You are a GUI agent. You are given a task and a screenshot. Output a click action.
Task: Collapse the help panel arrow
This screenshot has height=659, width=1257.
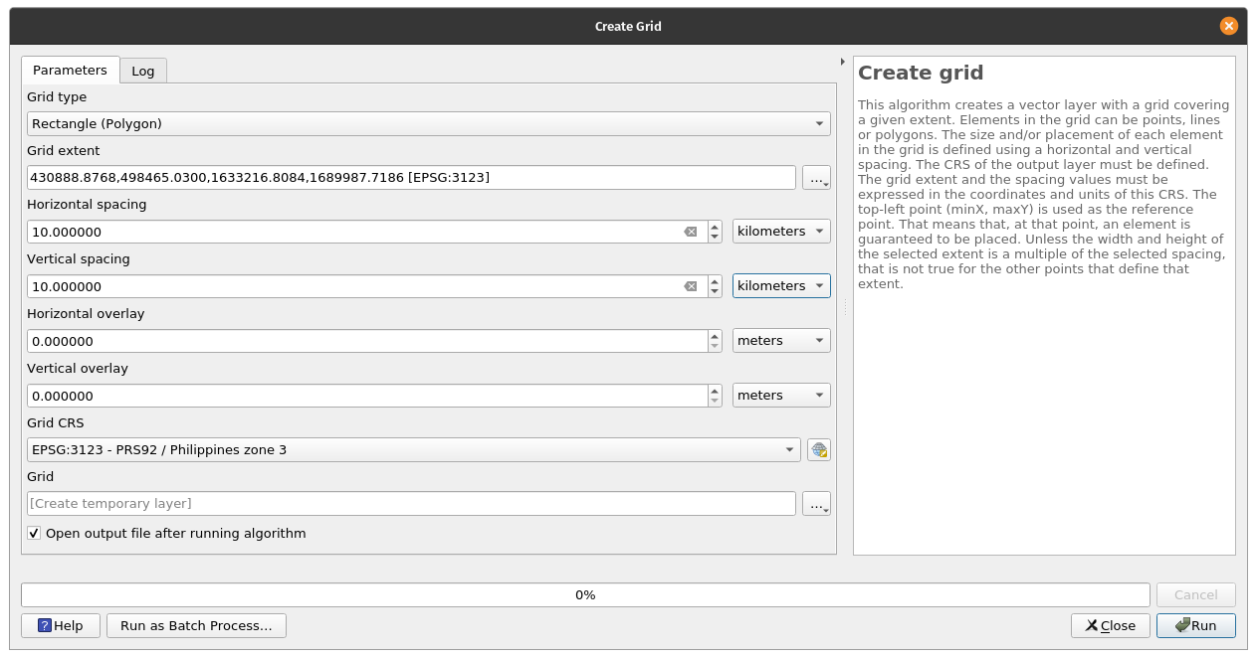[843, 62]
